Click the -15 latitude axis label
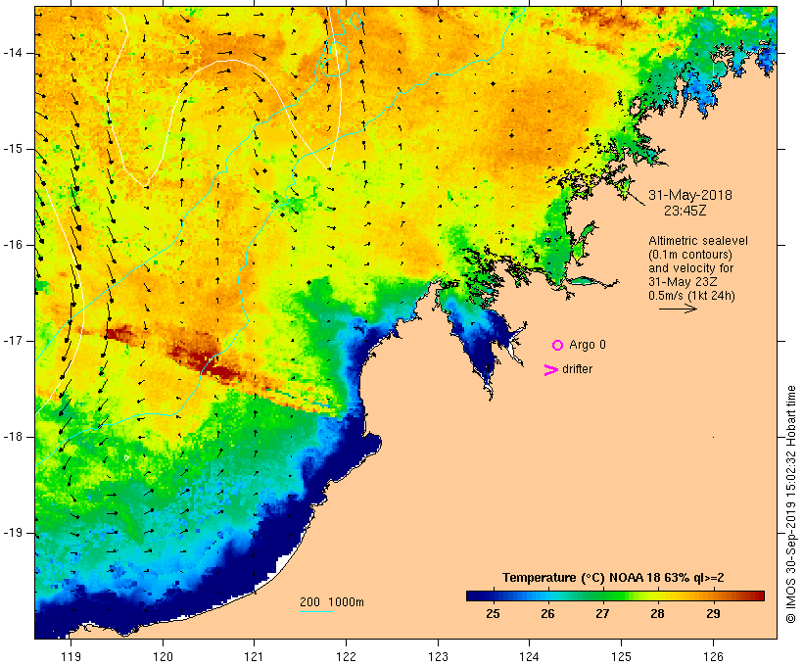 tap(13, 149)
